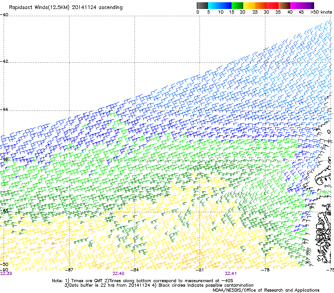Click the green 15-20 knots legend swatch
This screenshot has height=293, width=334.
[x=237, y=5]
